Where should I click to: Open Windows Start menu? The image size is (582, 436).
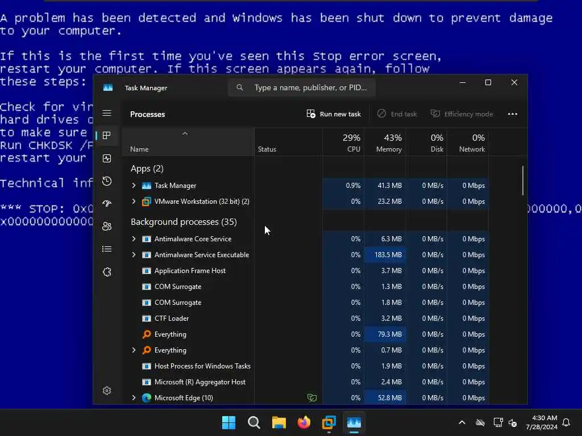[x=228, y=422]
